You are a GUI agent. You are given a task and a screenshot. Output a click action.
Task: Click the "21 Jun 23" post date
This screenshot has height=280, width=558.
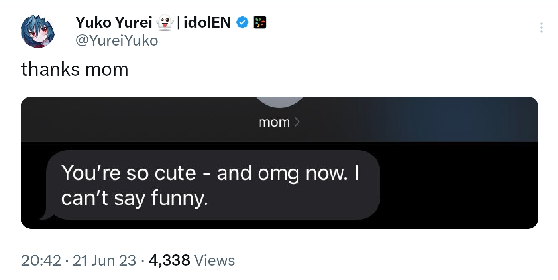[105, 261]
